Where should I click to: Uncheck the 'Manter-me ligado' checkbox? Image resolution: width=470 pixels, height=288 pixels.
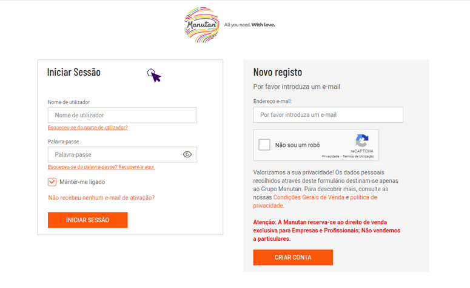pyautogui.click(x=52, y=182)
